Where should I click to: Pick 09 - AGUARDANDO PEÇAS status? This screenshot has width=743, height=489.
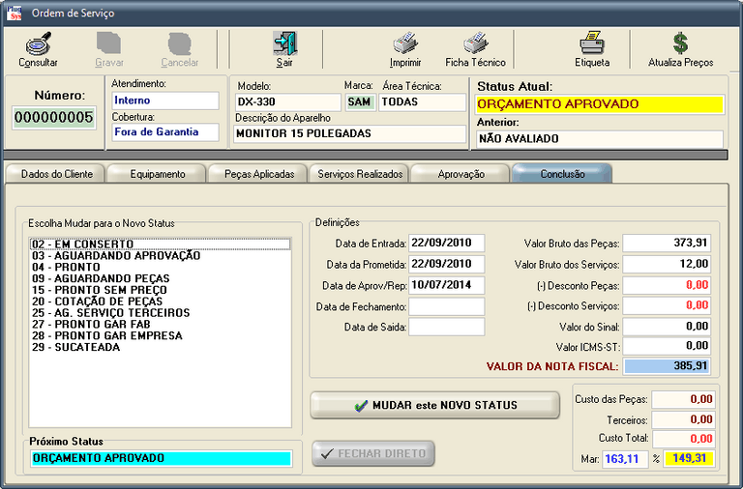coord(100,279)
